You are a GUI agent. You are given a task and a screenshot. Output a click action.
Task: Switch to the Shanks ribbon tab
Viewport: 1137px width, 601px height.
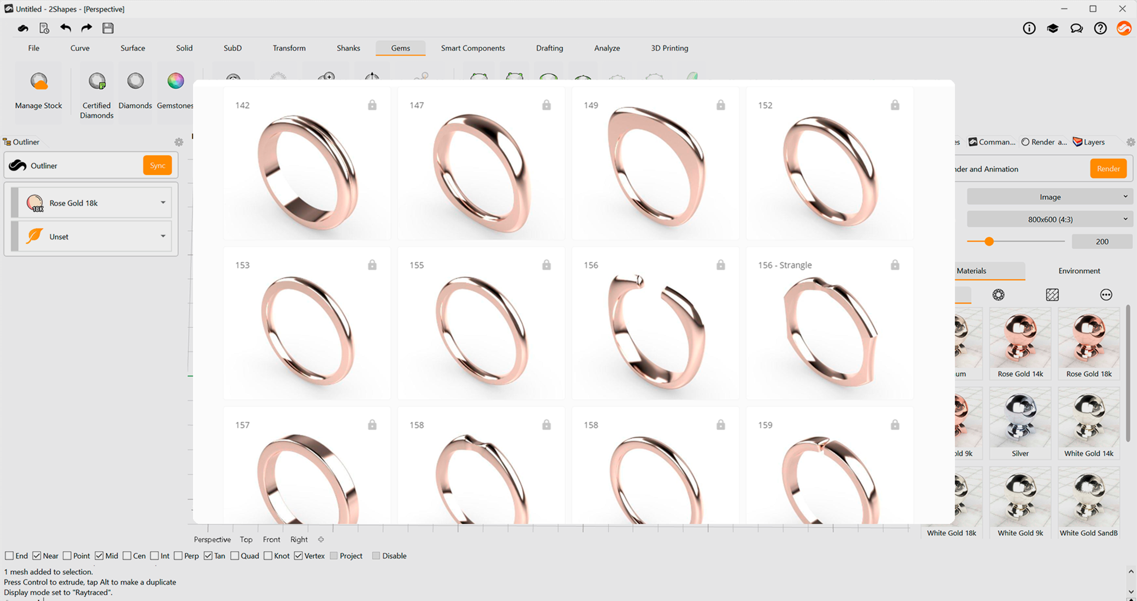tap(348, 48)
